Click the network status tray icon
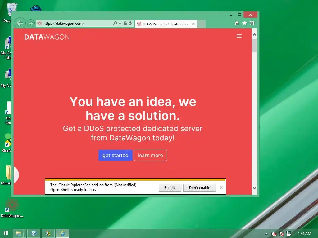 point(289,234)
